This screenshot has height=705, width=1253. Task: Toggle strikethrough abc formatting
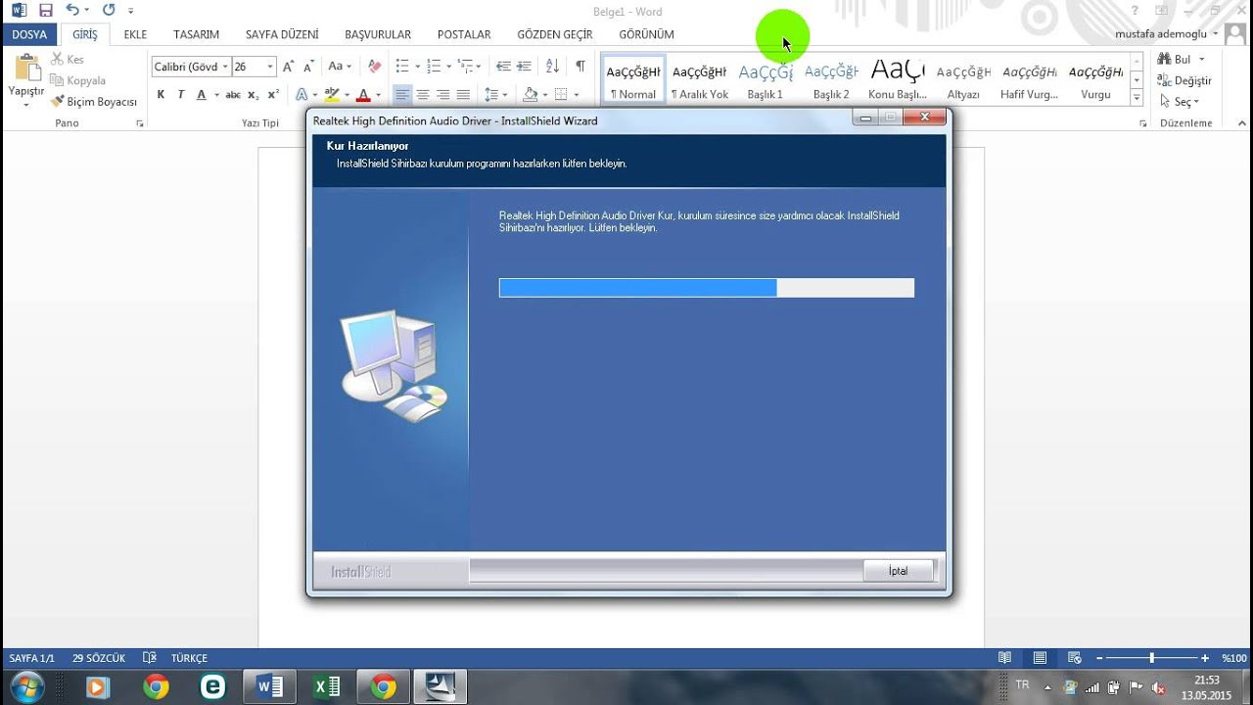click(x=233, y=95)
